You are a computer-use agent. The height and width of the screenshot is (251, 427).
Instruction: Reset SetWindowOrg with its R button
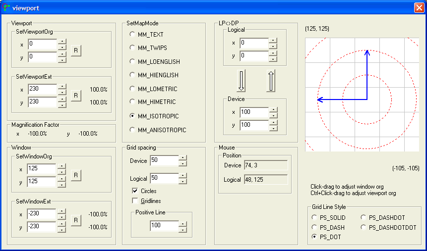[76, 175]
